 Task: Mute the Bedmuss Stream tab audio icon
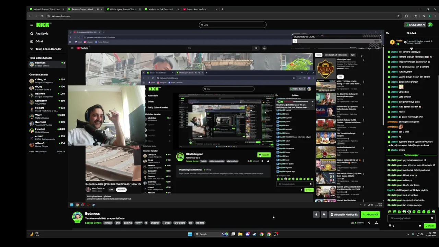tap(97, 9)
